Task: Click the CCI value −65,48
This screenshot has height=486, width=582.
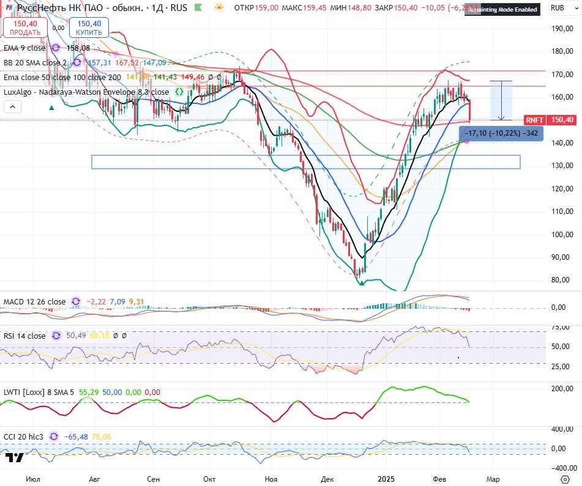Action: [76, 436]
